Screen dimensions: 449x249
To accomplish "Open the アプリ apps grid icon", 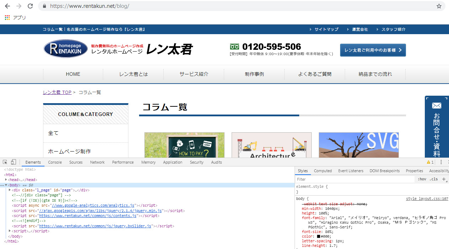I will (x=7, y=17).
